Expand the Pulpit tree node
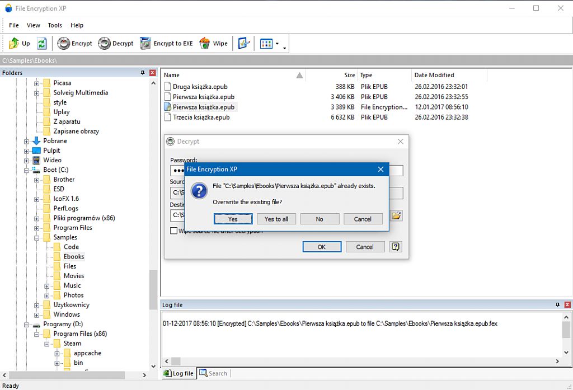Viewport: 573px width, 390px height. tap(26, 151)
